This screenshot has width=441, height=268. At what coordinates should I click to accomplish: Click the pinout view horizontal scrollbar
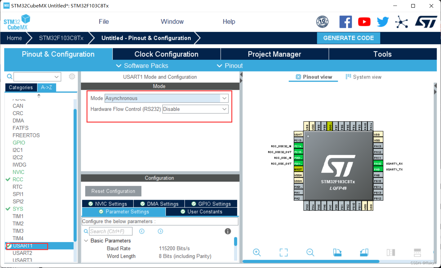pos(311,262)
